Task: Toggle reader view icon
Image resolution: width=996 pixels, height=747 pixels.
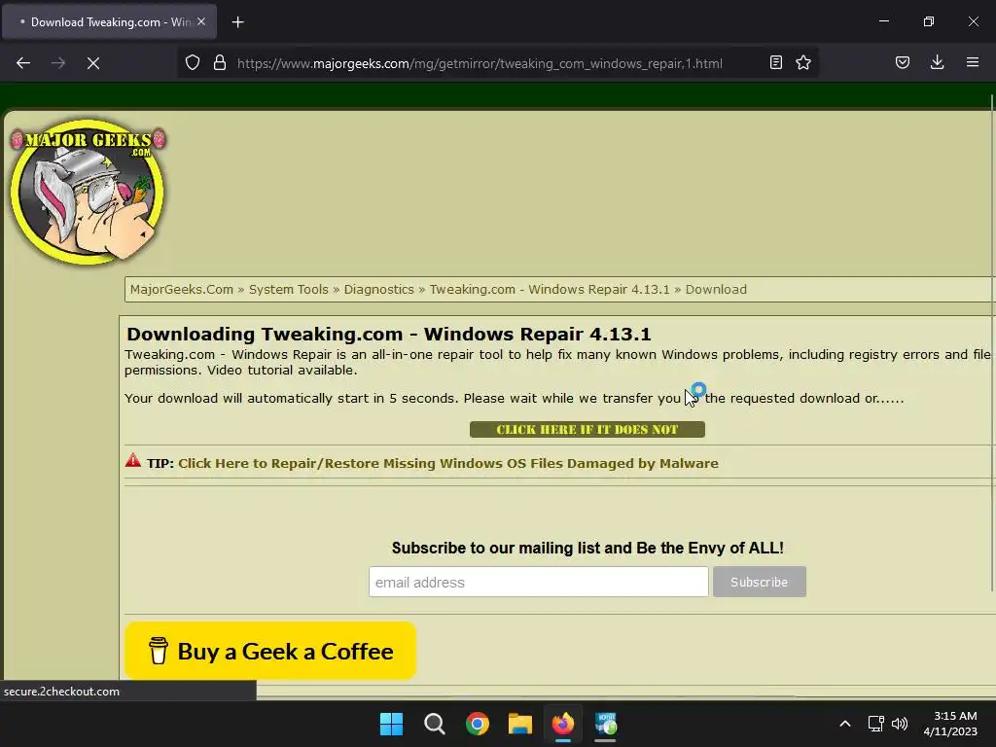Action: click(x=775, y=63)
